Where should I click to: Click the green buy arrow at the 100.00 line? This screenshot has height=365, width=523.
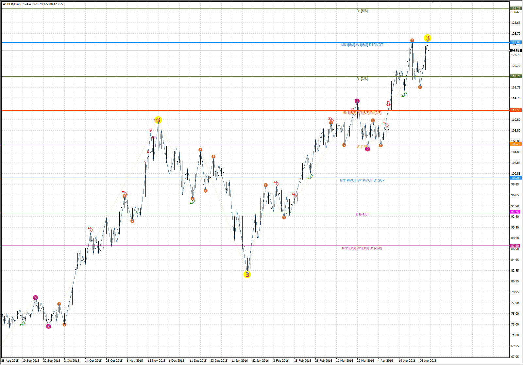310,177
